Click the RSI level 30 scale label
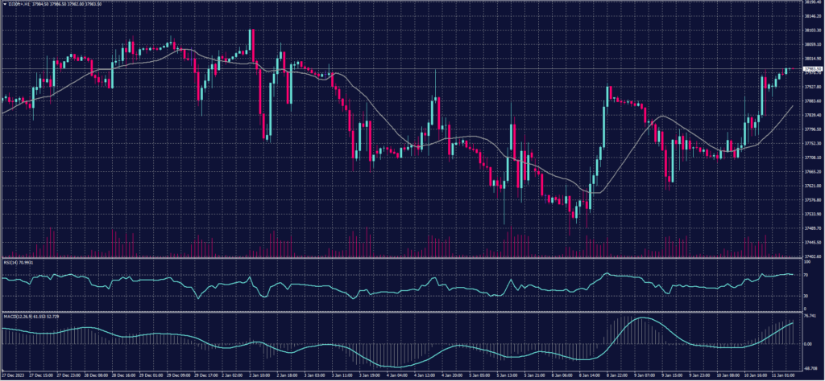 pyautogui.click(x=806, y=295)
